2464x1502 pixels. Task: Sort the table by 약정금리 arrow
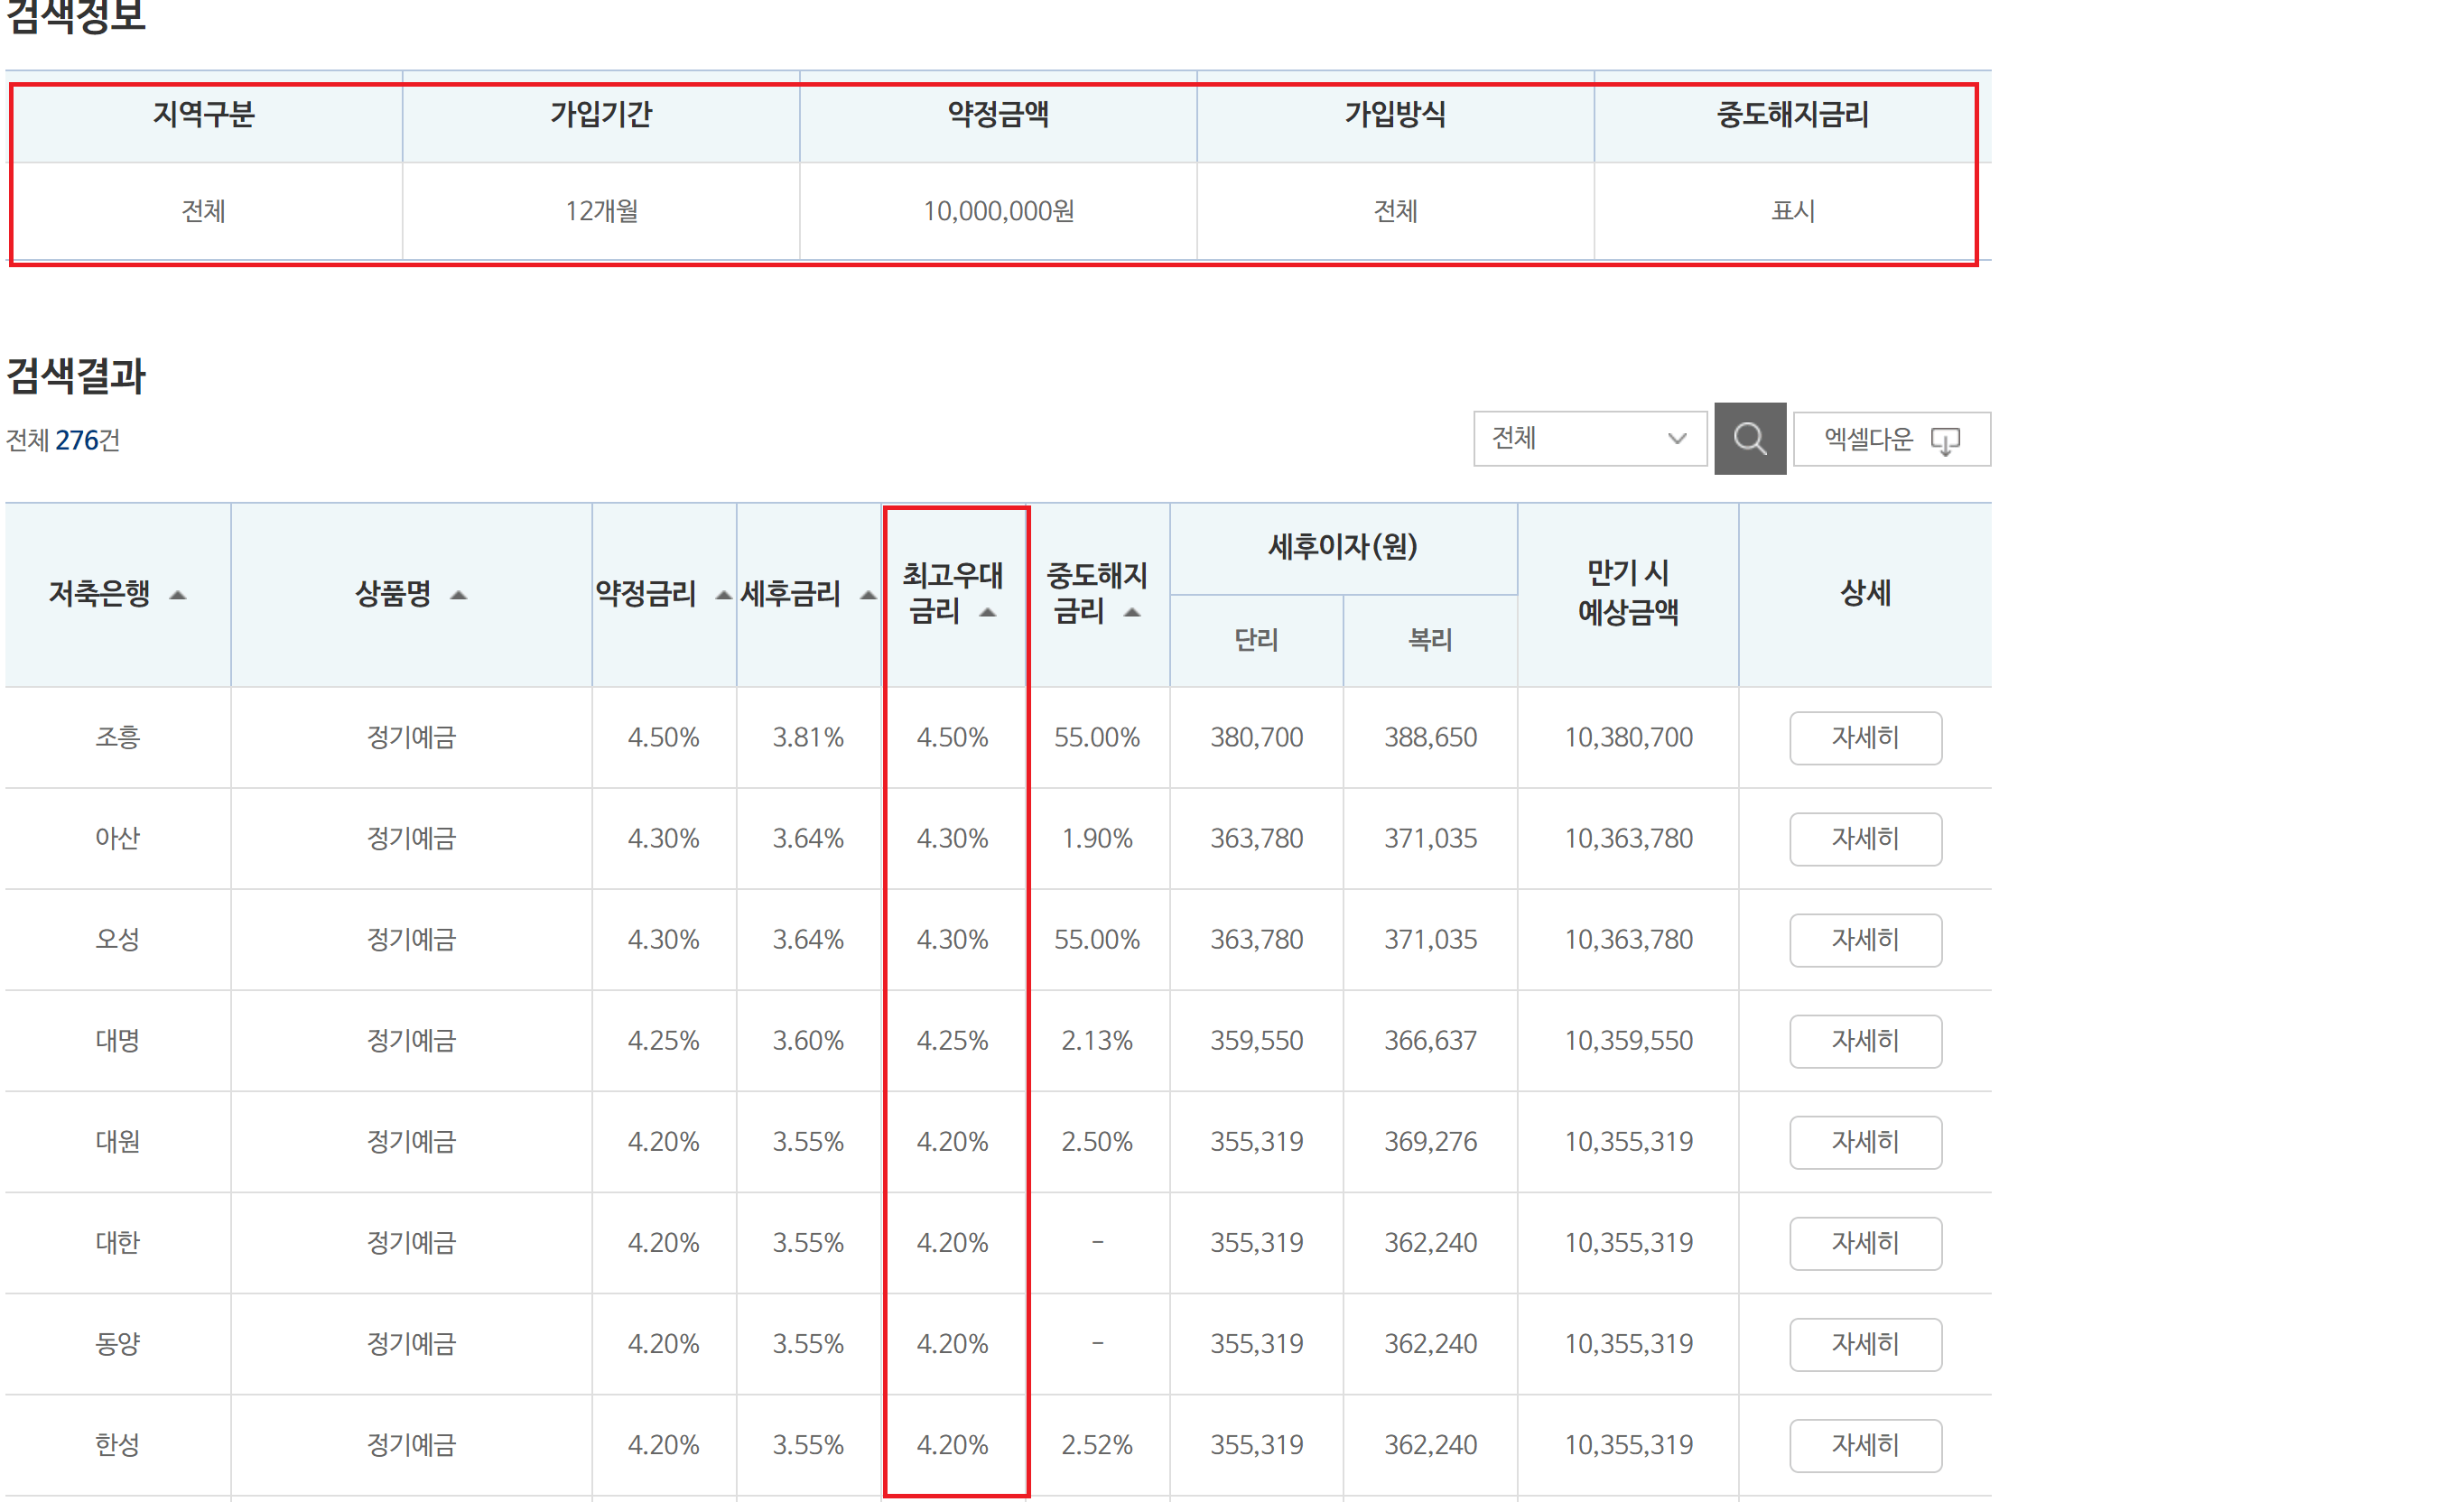pyautogui.click(x=722, y=593)
